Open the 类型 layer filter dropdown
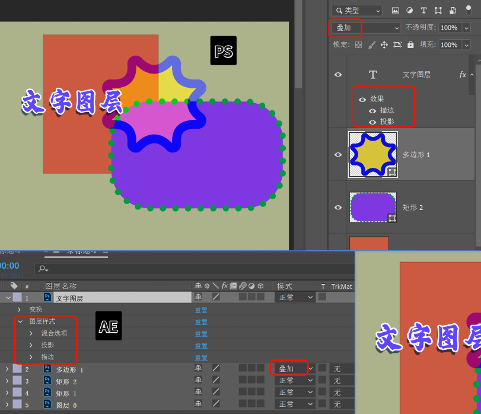The width and height of the screenshot is (481, 414). [x=357, y=11]
